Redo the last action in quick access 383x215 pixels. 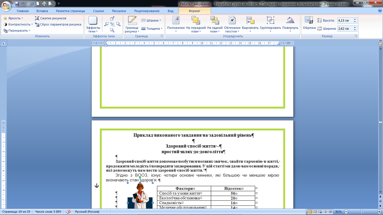tap(32, 4)
